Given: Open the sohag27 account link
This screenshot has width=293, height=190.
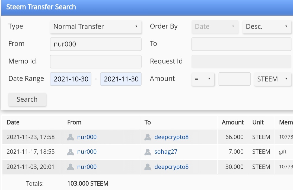Looking at the screenshot, I should (x=166, y=152).
